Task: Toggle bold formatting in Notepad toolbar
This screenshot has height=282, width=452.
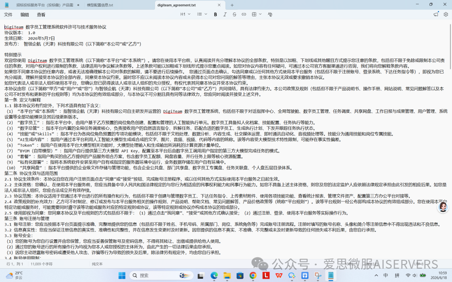Action: point(216,14)
